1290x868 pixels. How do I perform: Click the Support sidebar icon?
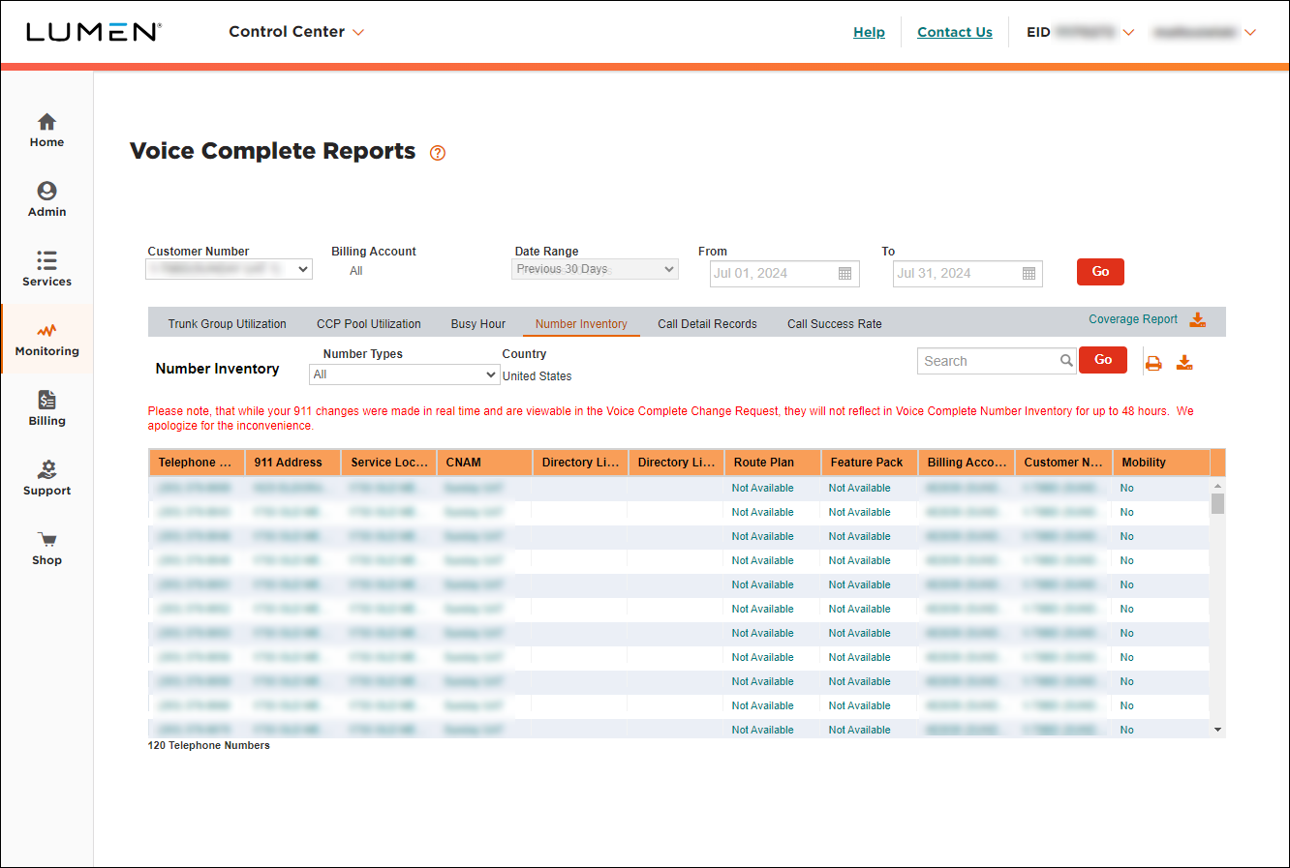click(46, 477)
